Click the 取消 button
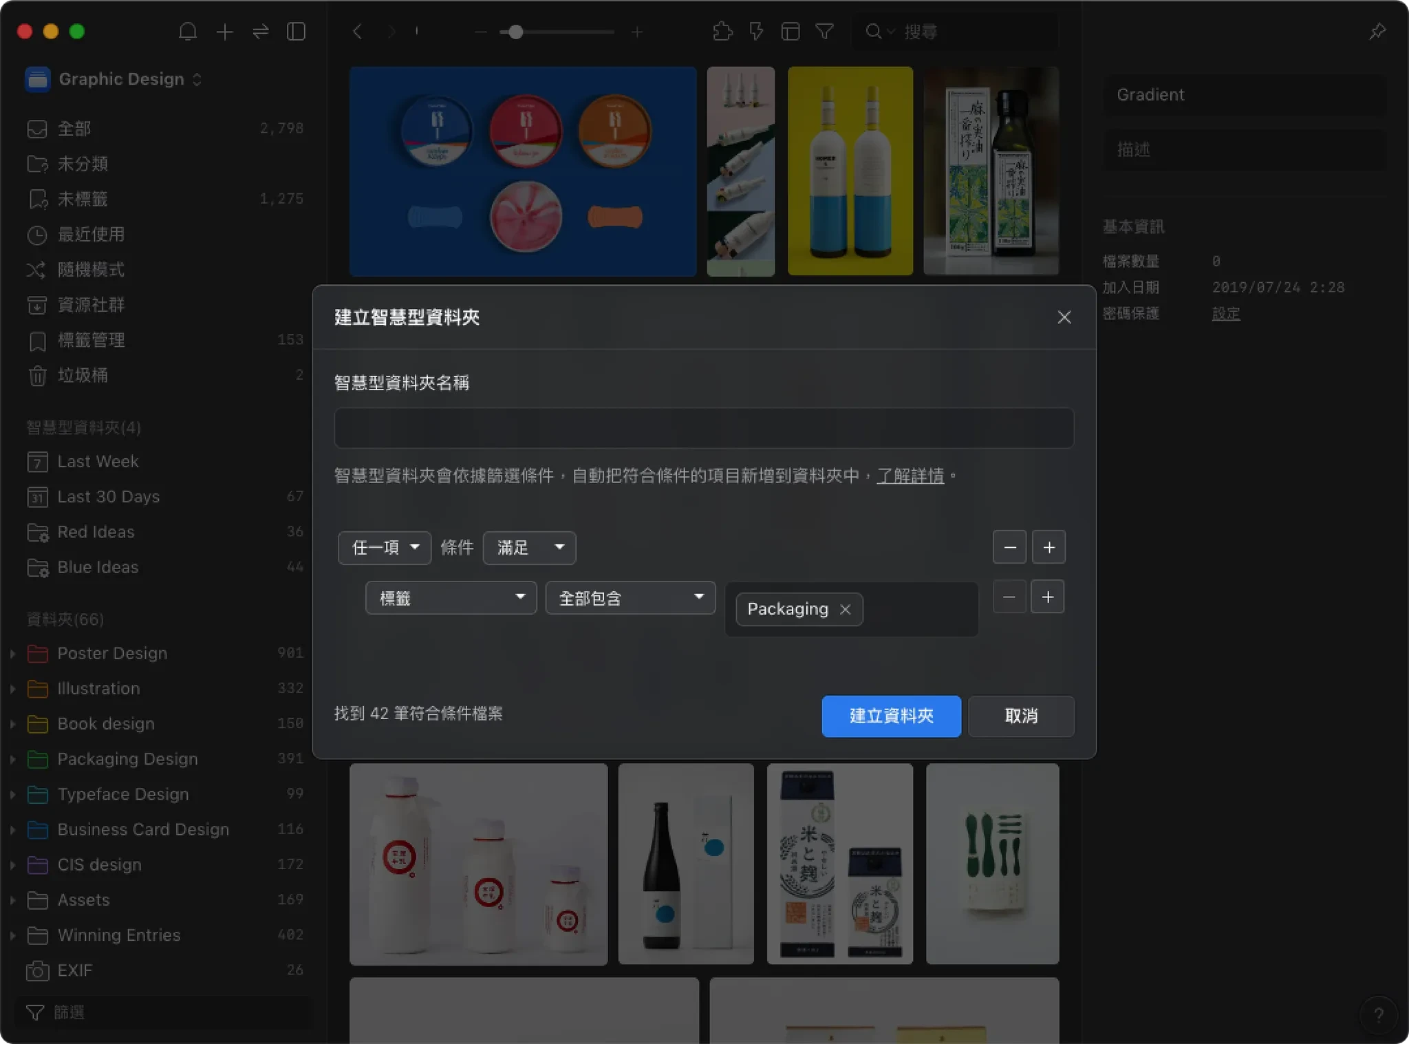1409x1044 pixels. (x=1021, y=716)
